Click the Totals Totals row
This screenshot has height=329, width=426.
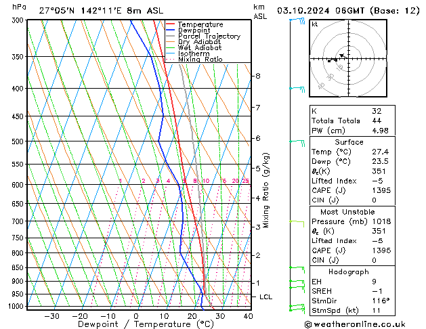pyautogui.click(x=352, y=120)
